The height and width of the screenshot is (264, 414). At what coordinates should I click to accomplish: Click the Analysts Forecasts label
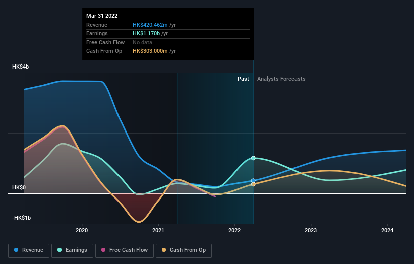(x=281, y=79)
